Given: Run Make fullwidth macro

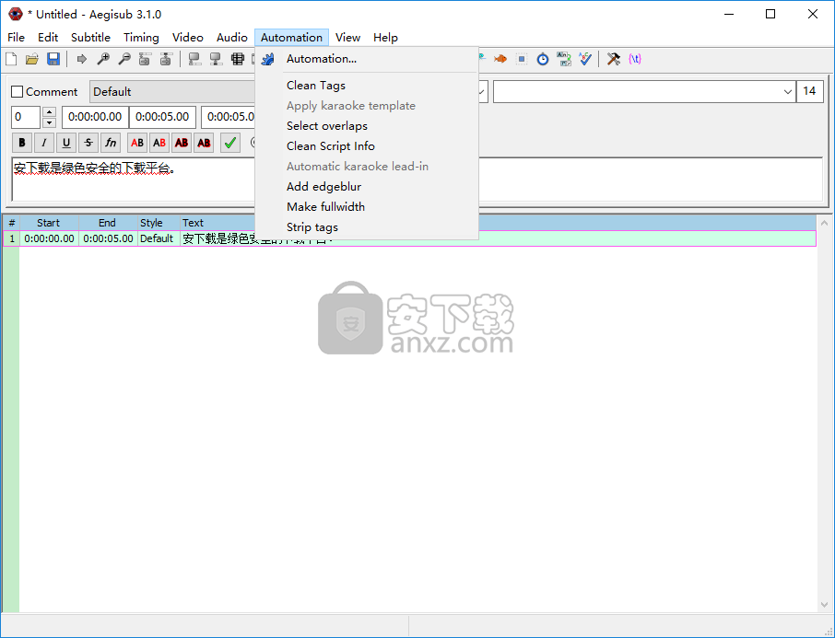Looking at the screenshot, I should tap(367, 206).
